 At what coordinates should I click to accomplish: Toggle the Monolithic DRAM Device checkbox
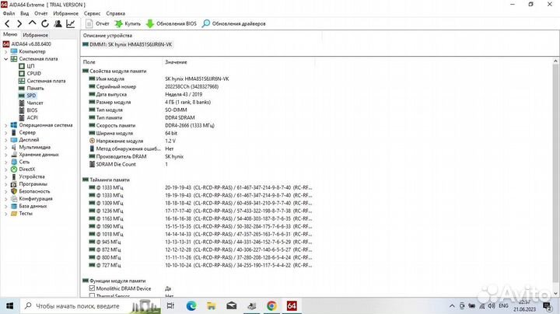(x=92, y=288)
